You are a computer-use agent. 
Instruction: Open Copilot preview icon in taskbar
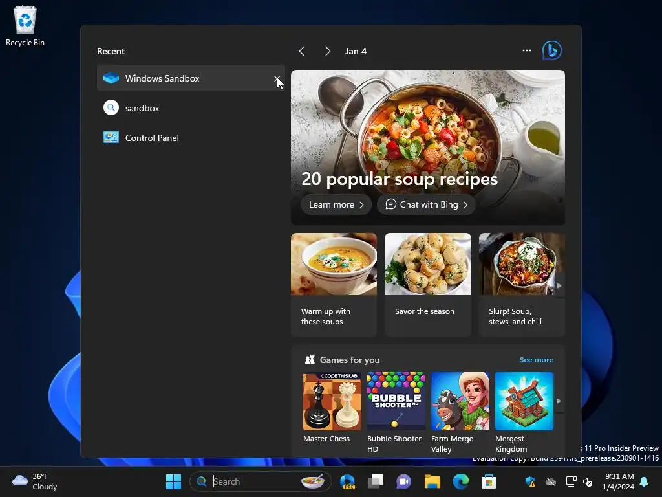(347, 481)
